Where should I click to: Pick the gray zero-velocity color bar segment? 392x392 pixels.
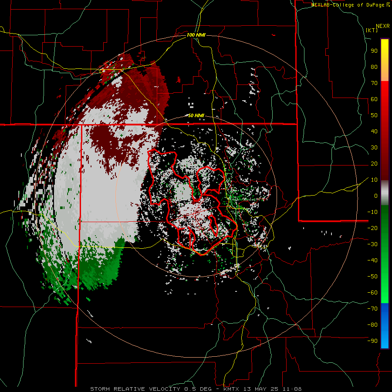coord(385,193)
